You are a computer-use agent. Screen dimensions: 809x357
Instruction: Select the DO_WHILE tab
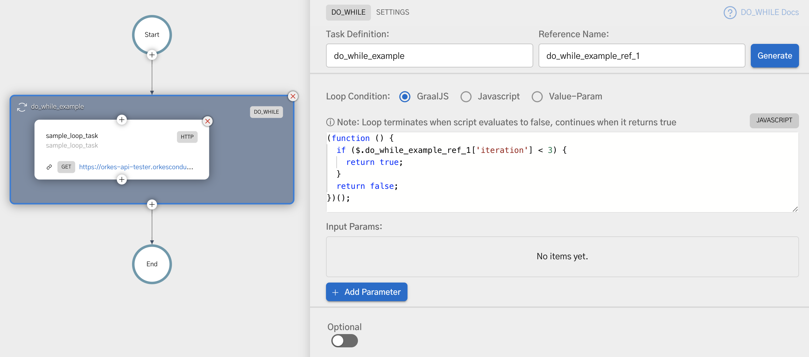pos(348,12)
